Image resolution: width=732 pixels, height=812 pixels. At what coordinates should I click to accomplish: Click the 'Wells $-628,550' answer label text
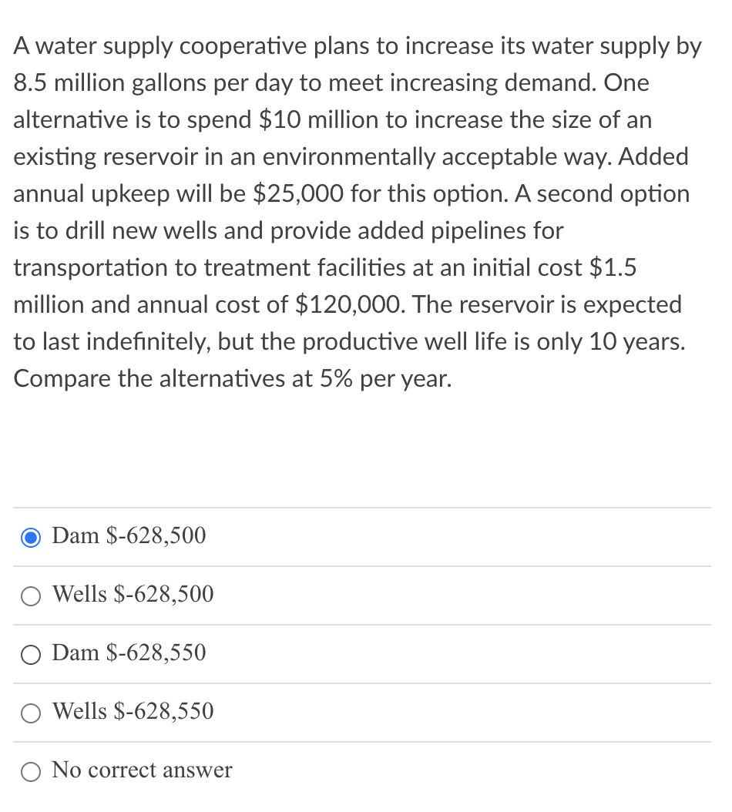[x=133, y=711]
